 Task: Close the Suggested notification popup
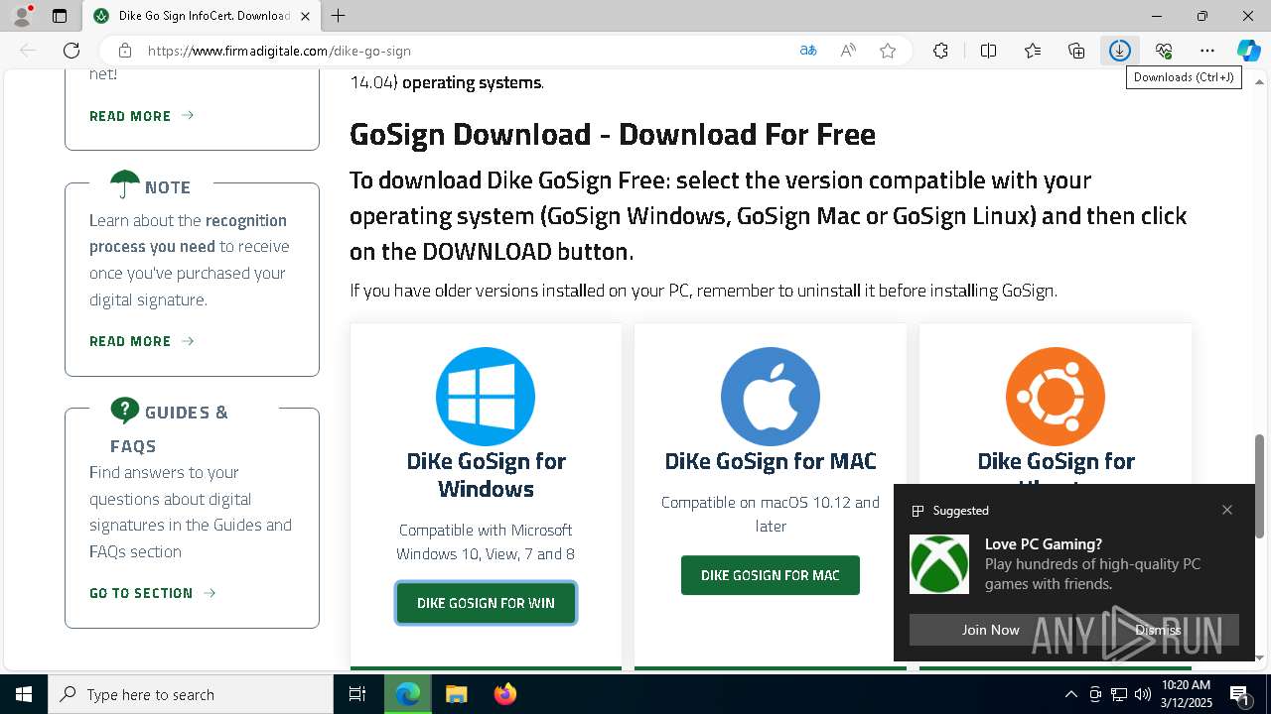pos(1227,510)
